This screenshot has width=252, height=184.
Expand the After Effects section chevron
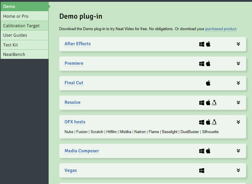click(x=238, y=44)
